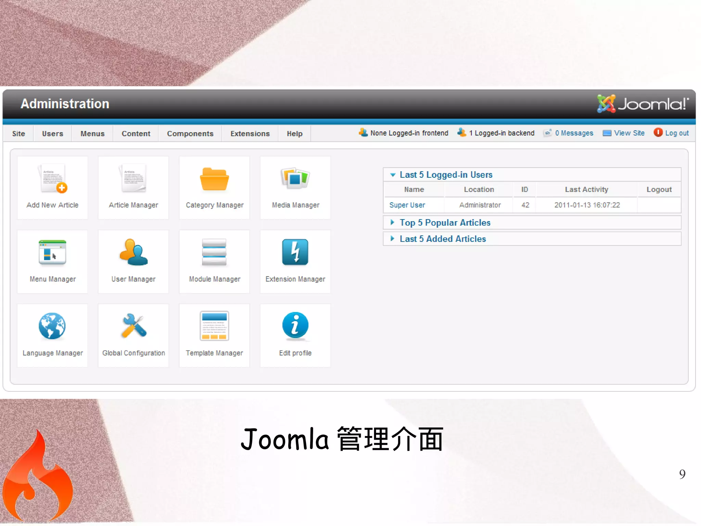Click the Template Manager label
Screen dimensions: 701x526
coord(214,353)
